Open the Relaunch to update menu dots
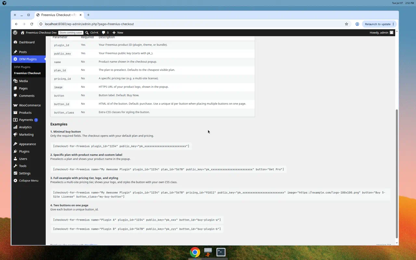The width and height of the screenshot is (416, 260). (x=393, y=24)
